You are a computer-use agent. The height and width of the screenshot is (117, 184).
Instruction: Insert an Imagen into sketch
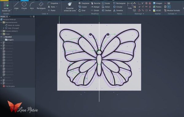point(158,3)
